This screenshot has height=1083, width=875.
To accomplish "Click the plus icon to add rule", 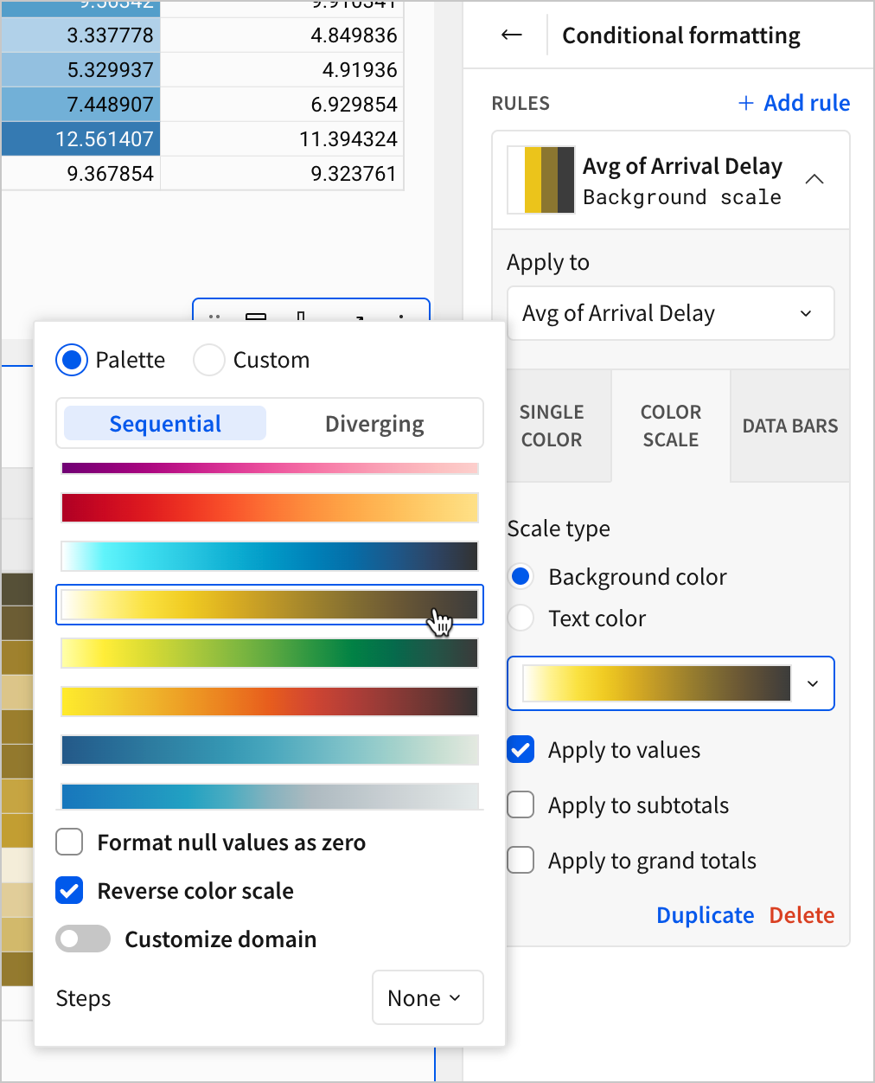I will (x=745, y=103).
